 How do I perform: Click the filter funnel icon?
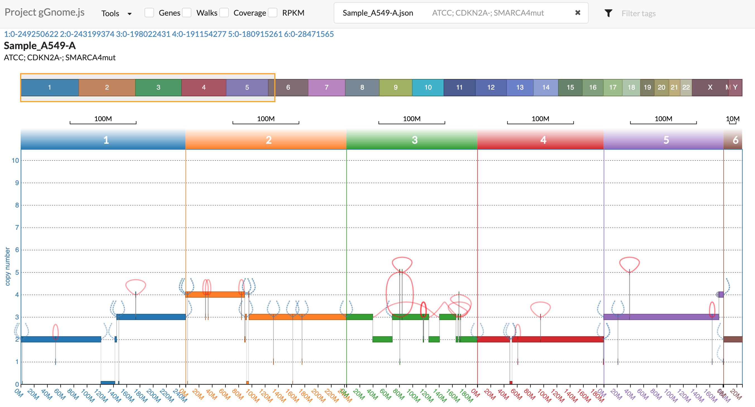pos(609,13)
